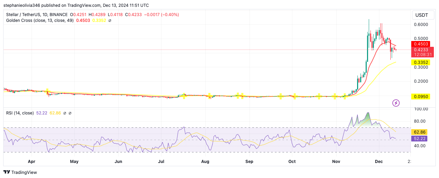Click the yellow 62.86 RSI legend value
This screenshot has width=439, height=178.
(55, 113)
